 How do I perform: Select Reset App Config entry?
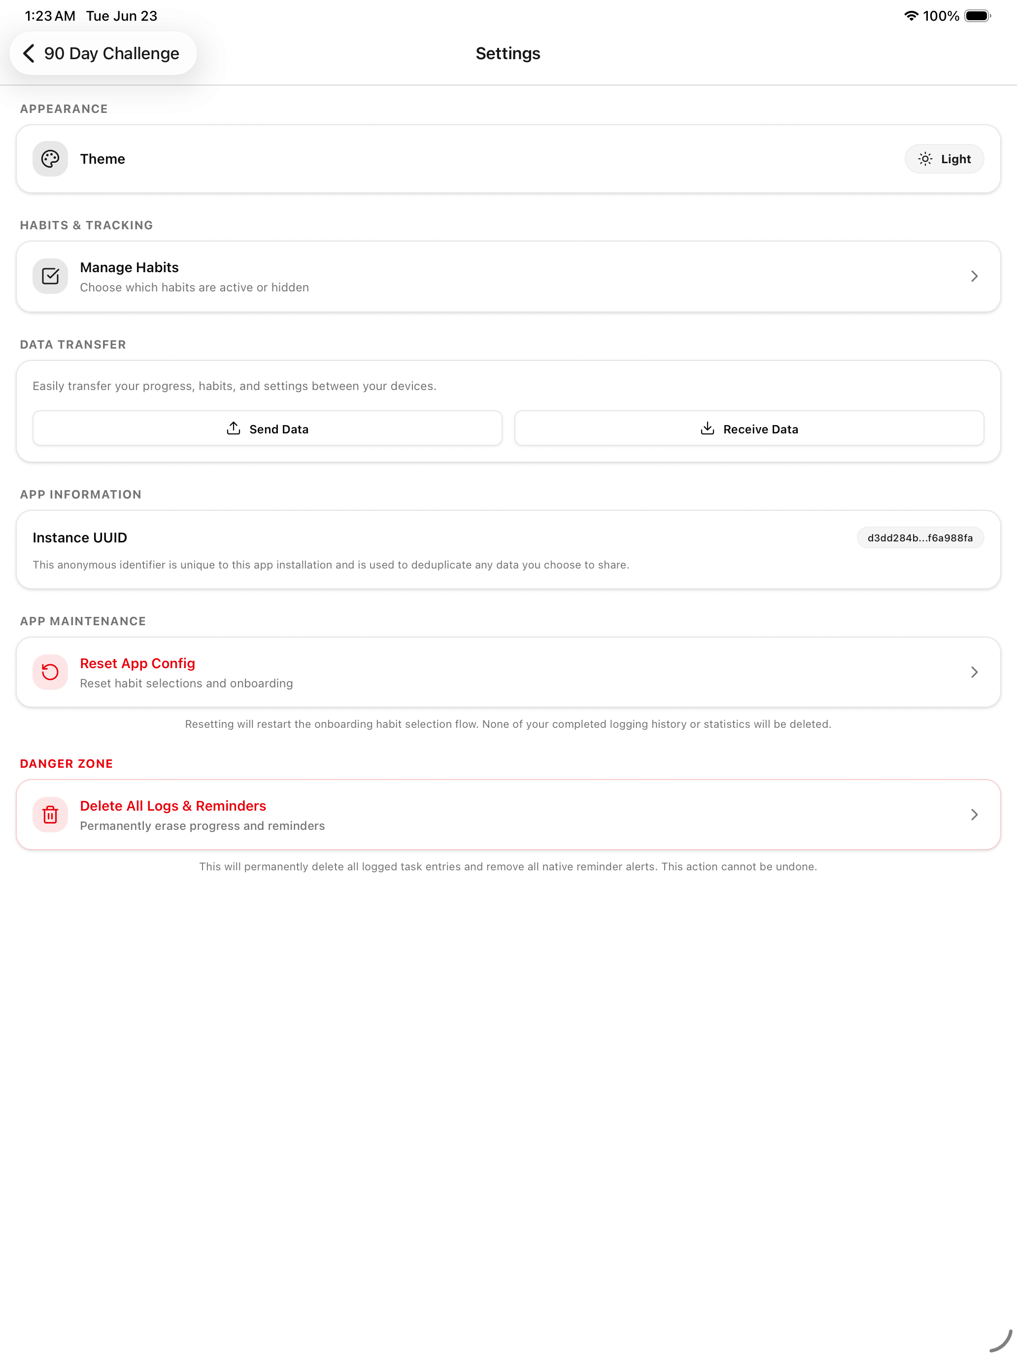pyautogui.click(x=508, y=673)
